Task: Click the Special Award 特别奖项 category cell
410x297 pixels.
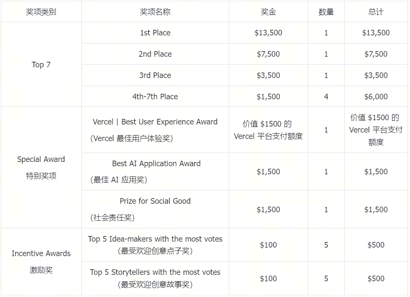Action: [41, 167]
